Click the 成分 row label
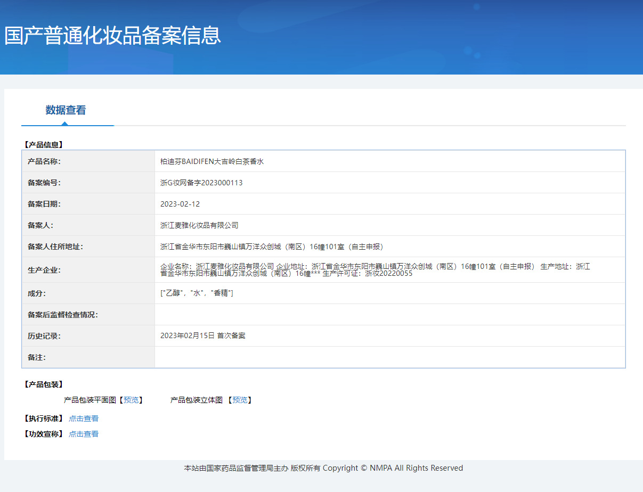 click(x=37, y=293)
